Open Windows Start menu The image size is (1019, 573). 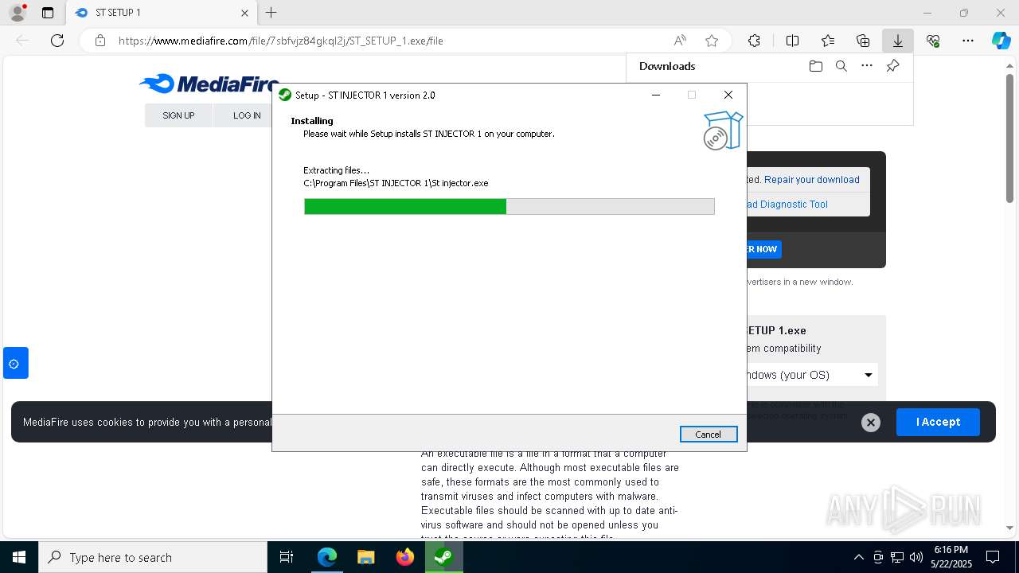(x=19, y=557)
